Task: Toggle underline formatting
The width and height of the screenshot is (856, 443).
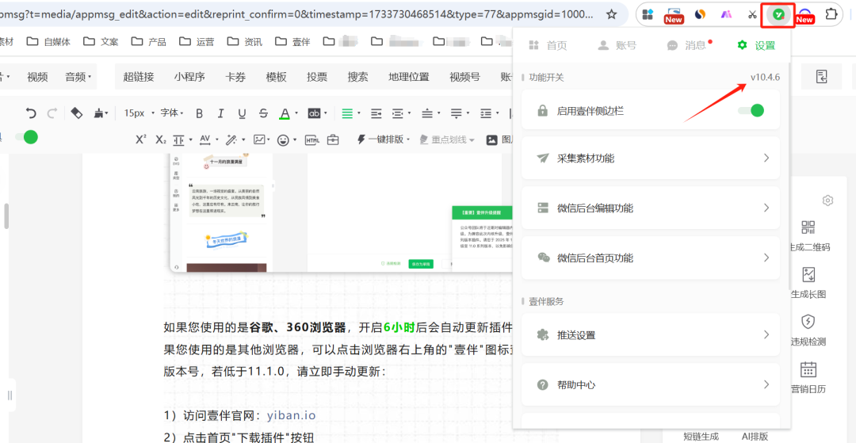Action: coord(242,113)
